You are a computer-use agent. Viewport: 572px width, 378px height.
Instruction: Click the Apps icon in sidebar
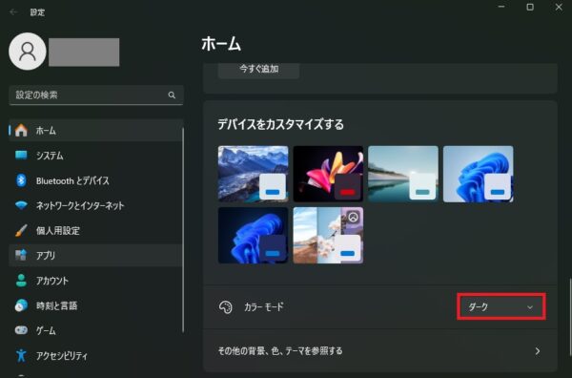[x=21, y=255]
